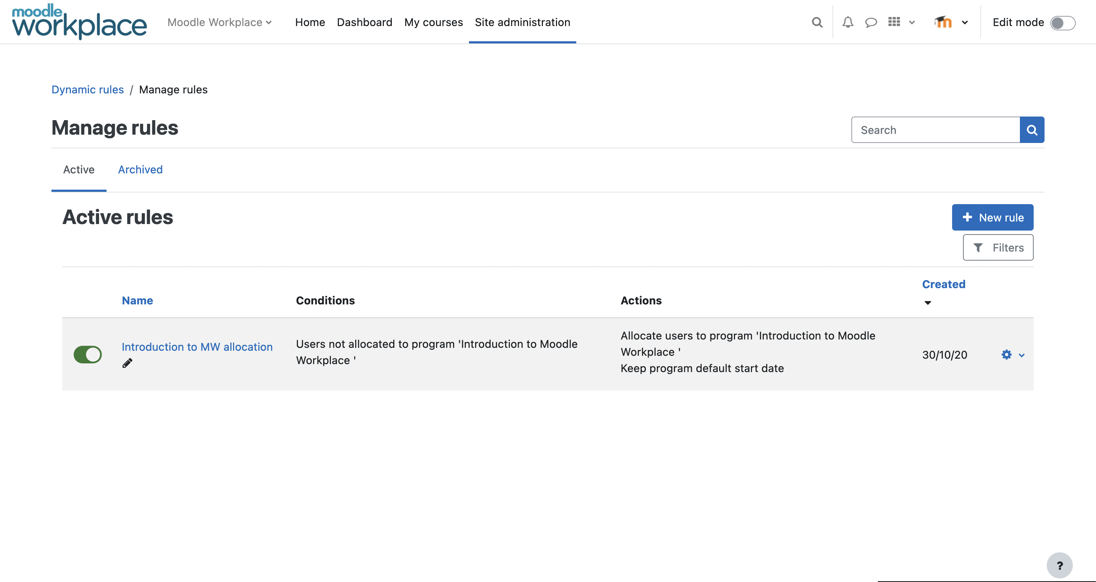Open the Workplace launcher grid icon

tap(894, 22)
